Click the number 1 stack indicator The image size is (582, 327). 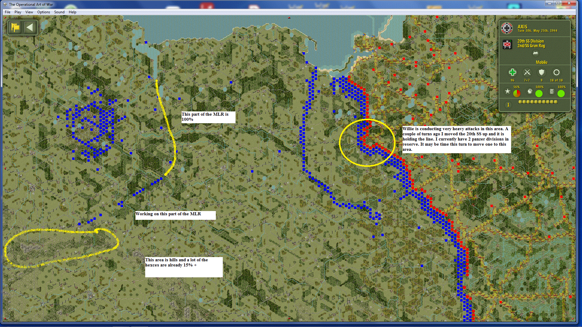pos(508,105)
